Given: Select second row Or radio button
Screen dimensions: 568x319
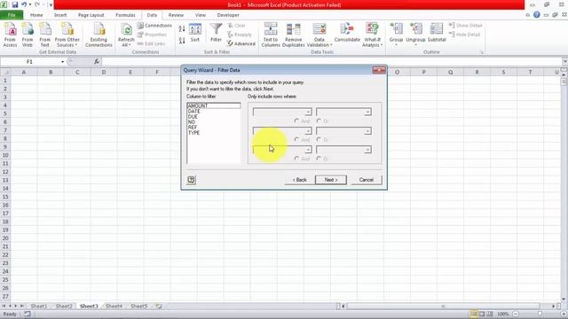Looking at the screenshot, I should 319,139.
